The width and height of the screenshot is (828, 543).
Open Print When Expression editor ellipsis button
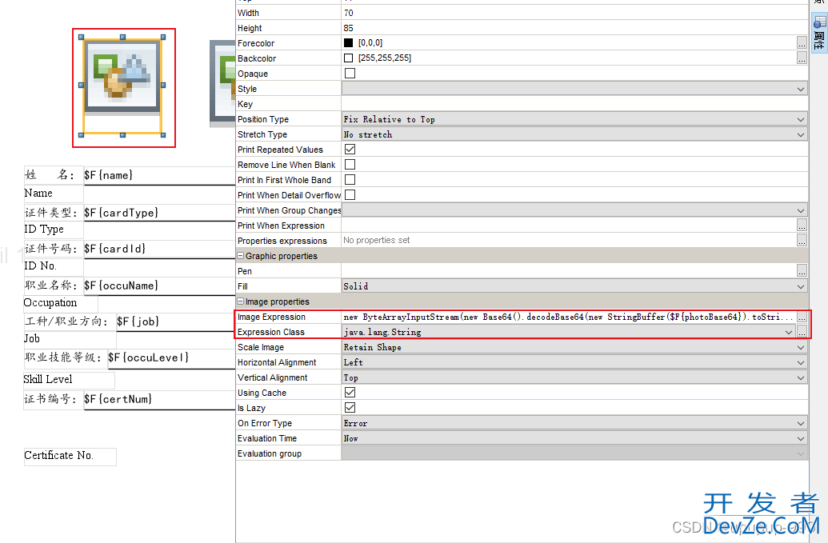point(802,226)
